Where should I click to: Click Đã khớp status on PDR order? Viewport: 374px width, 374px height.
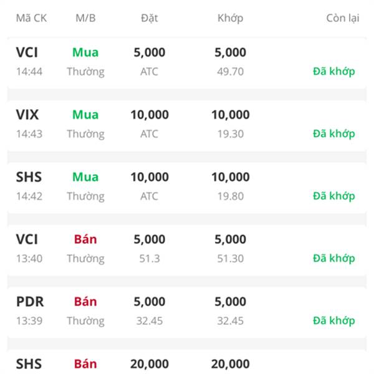pos(334,321)
